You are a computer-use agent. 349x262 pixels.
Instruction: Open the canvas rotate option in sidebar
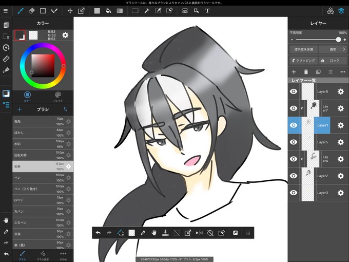[x=6, y=47]
